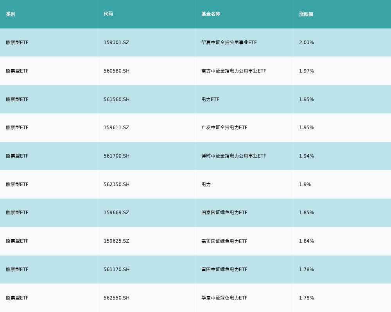391x312 pixels.
Task: Click fund name 国泰国证绿色电力ETF
Action: click(224, 213)
